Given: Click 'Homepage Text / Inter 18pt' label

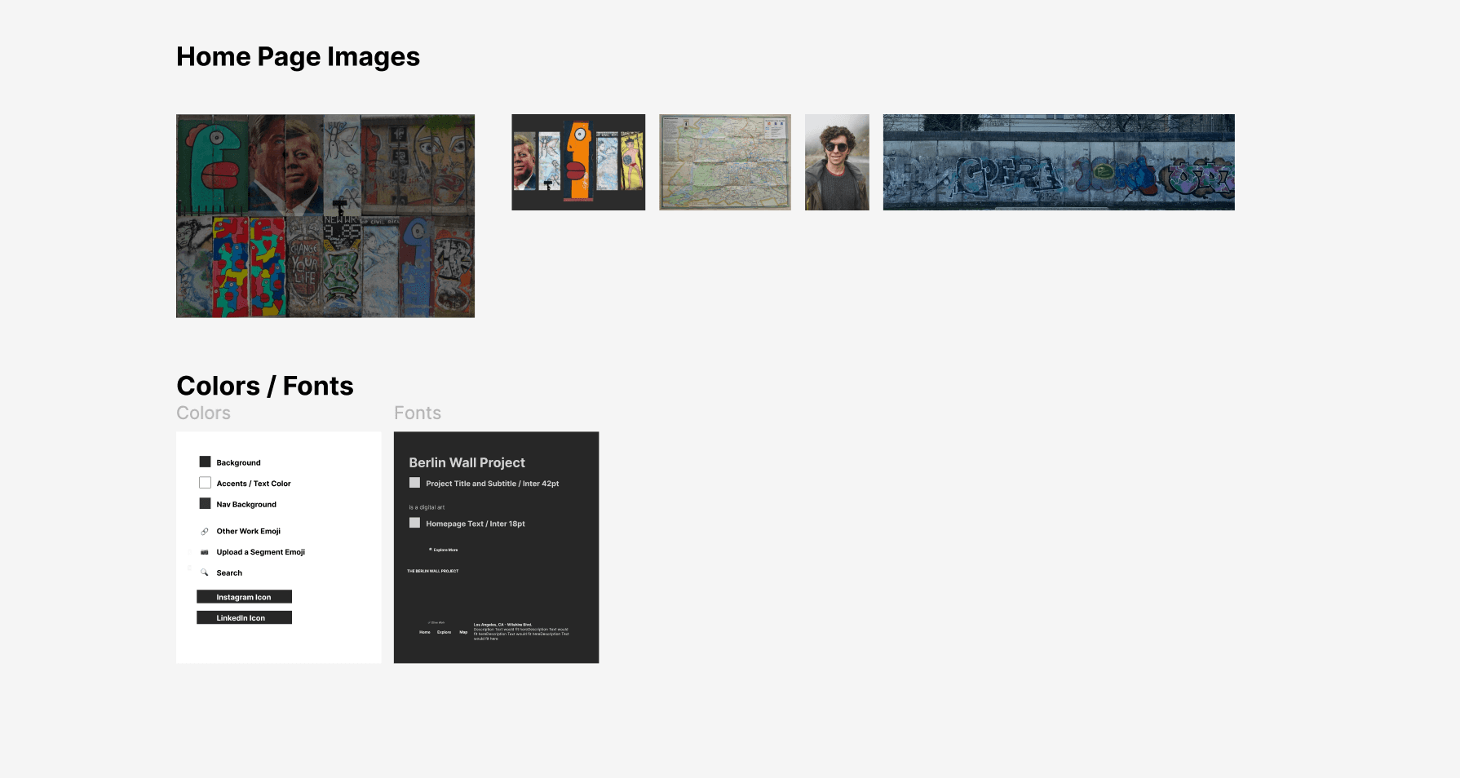Looking at the screenshot, I should 476,524.
